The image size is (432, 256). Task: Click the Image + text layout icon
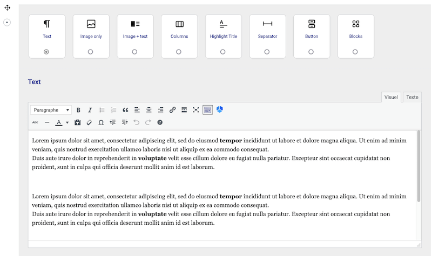coord(135,24)
